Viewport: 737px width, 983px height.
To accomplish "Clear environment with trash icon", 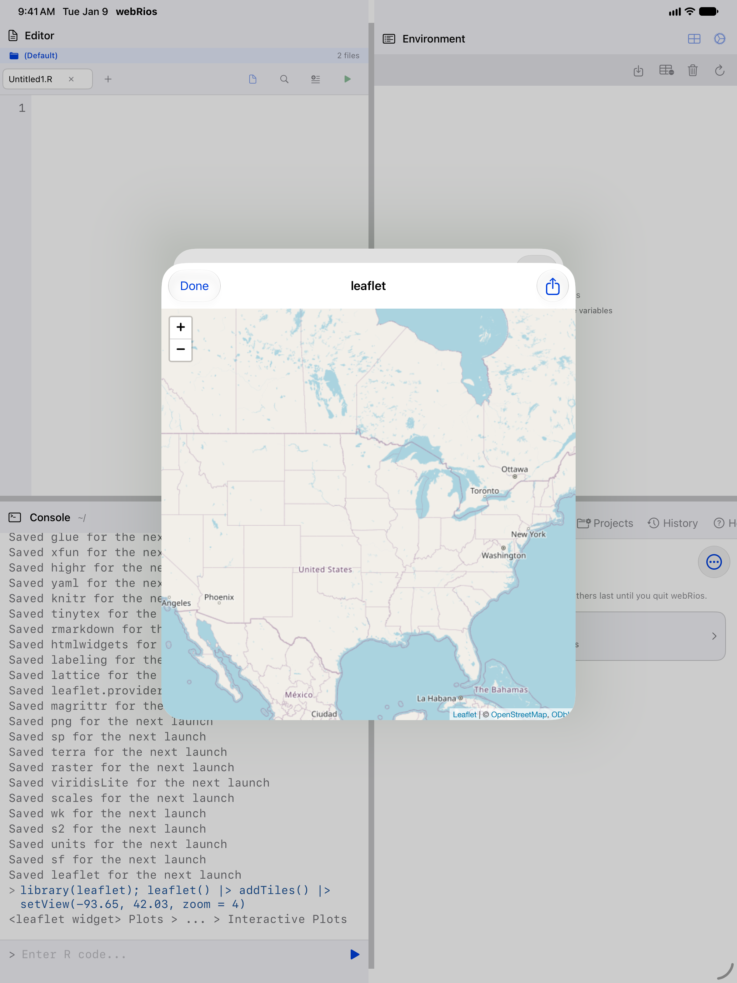I will click(x=693, y=70).
